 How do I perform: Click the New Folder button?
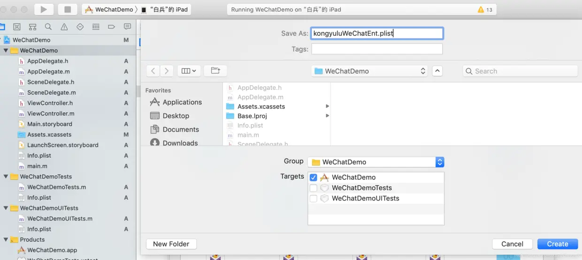tap(171, 244)
